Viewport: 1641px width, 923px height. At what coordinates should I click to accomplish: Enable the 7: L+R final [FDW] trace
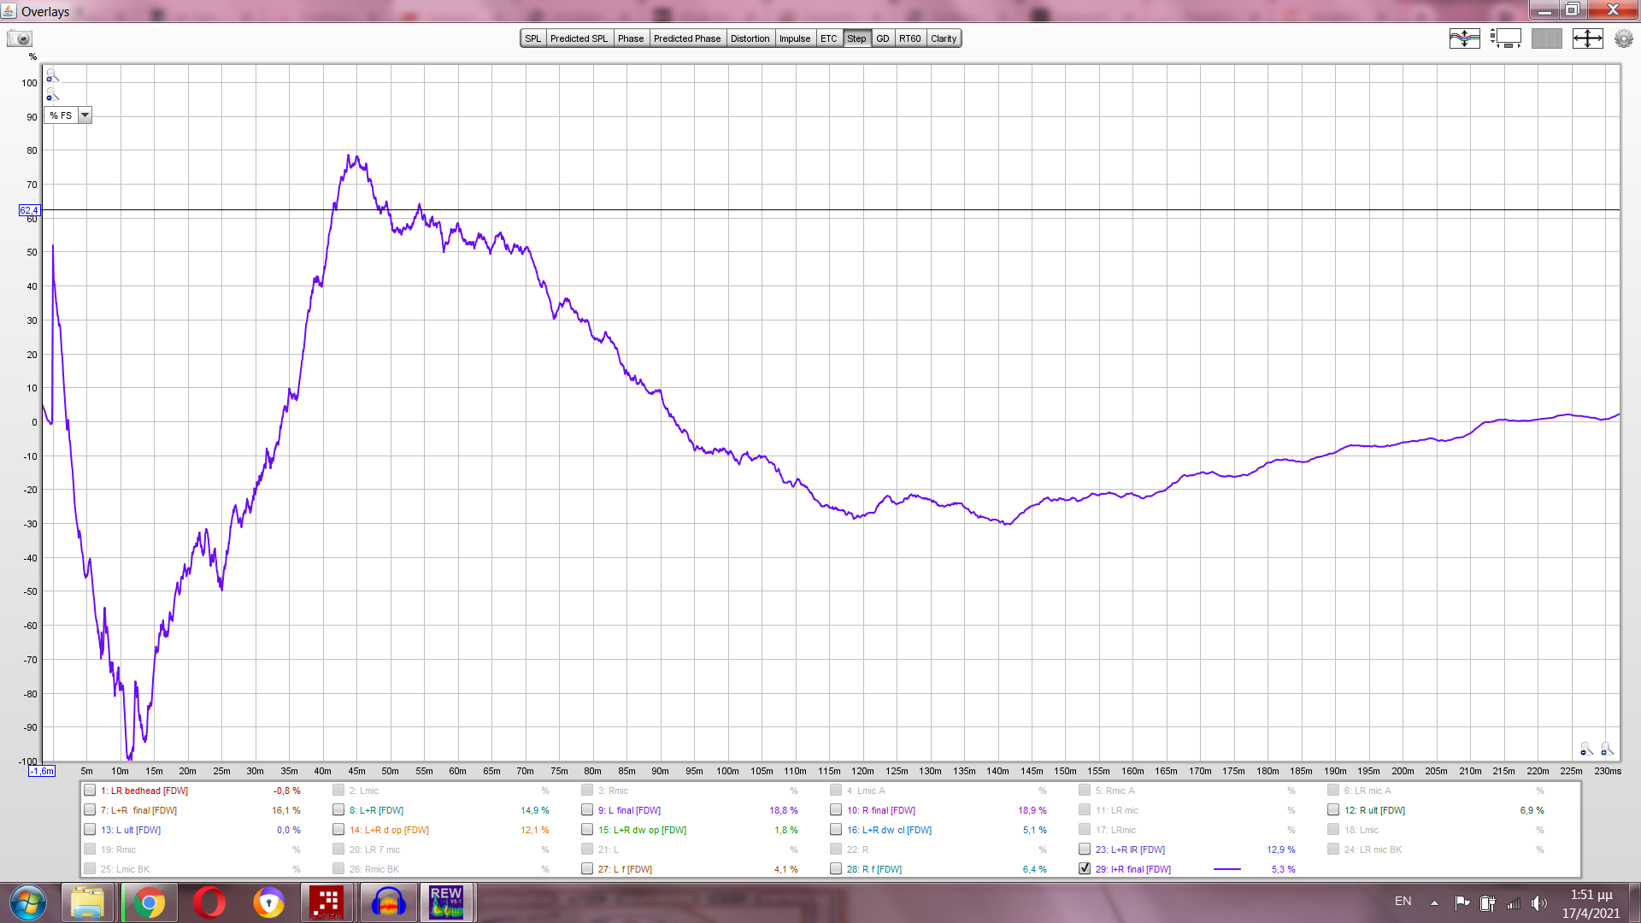(x=90, y=810)
